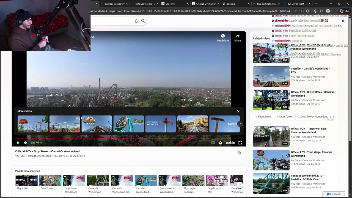This screenshot has height=198, width=352.
Task: Toggle closed captions on the player
Action: click(213, 143)
